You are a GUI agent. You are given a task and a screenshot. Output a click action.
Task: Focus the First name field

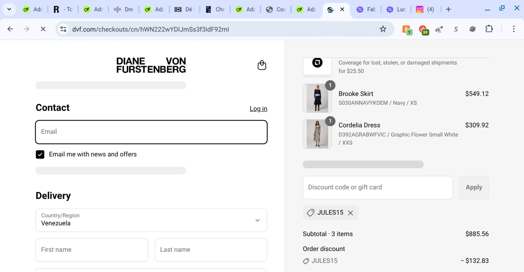coord(92,250)
